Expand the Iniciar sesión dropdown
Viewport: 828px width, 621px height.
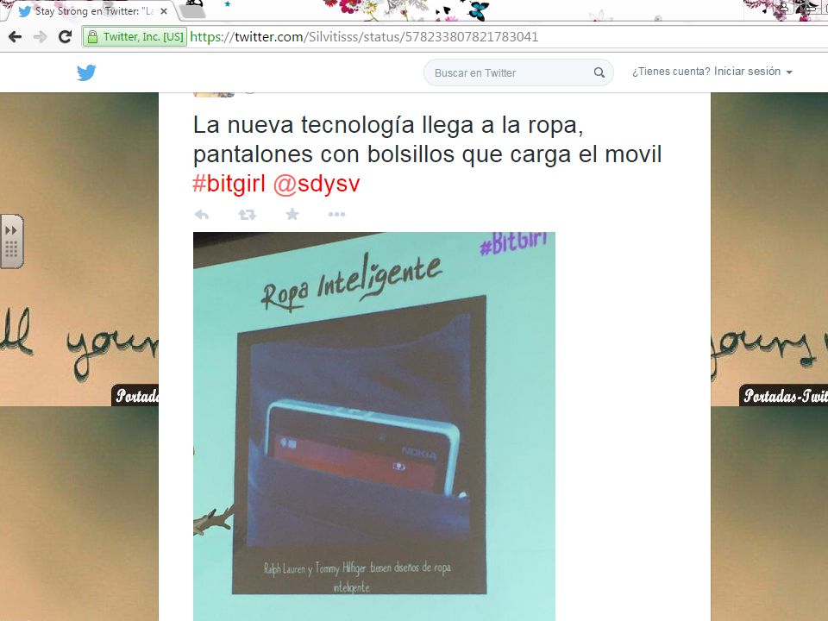(712, 72)
